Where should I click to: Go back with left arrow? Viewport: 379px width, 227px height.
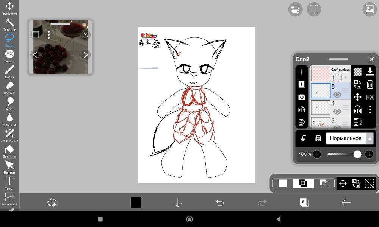point(346,203)
